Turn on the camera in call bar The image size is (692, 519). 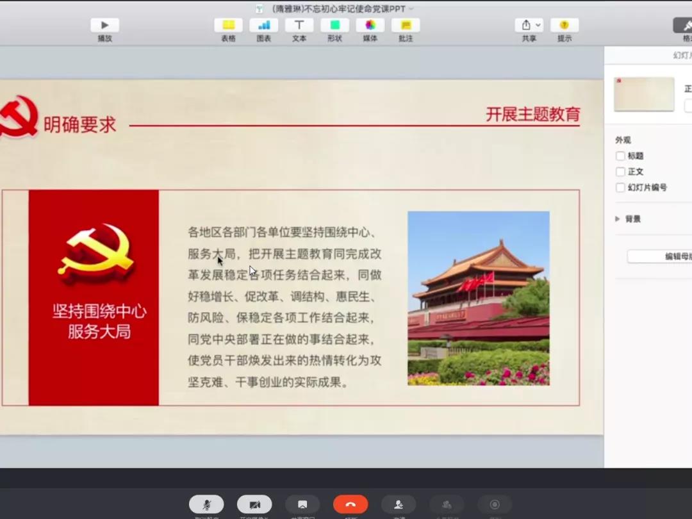(254, 504)
